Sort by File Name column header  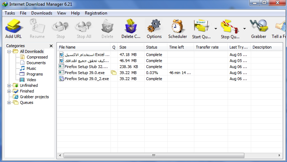point(83,47)
